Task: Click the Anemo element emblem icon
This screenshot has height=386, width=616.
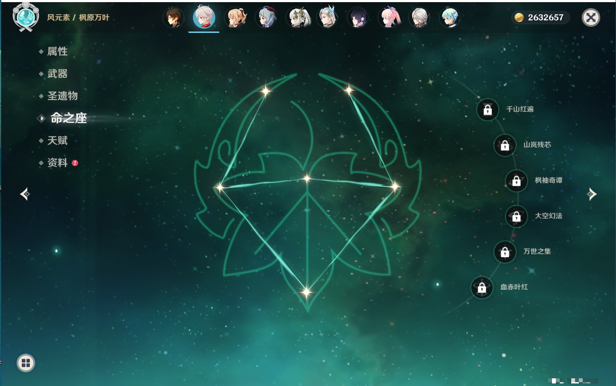Action: click(26, 17)
